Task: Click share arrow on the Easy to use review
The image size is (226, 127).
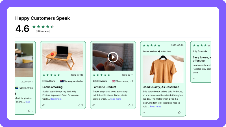Action: (194, 79)
